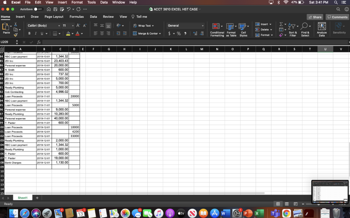Increase font size with large A icon
This screenshot has height=218, width=350.
click(78, 25)
